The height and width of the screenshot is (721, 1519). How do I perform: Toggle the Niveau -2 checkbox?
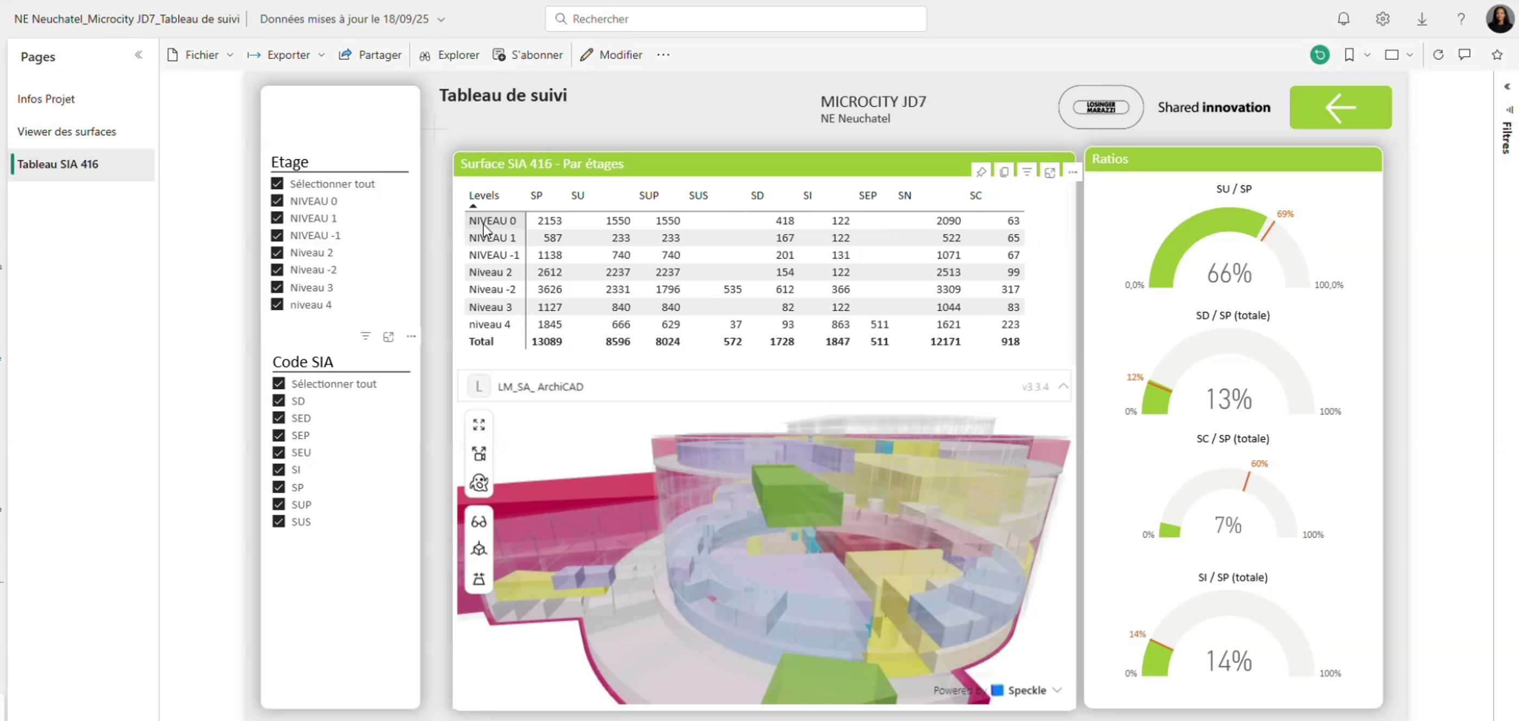[x=277, y=270]
